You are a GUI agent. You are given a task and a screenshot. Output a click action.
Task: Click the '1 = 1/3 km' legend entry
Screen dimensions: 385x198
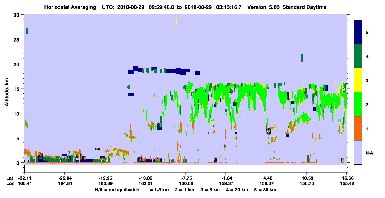[x=157, y=190]
